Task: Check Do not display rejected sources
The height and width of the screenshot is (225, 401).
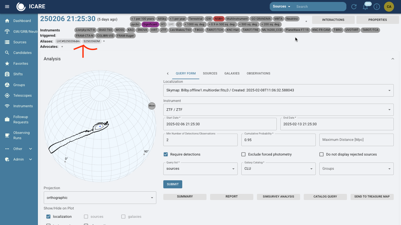Action: click(x=322, y=154)
